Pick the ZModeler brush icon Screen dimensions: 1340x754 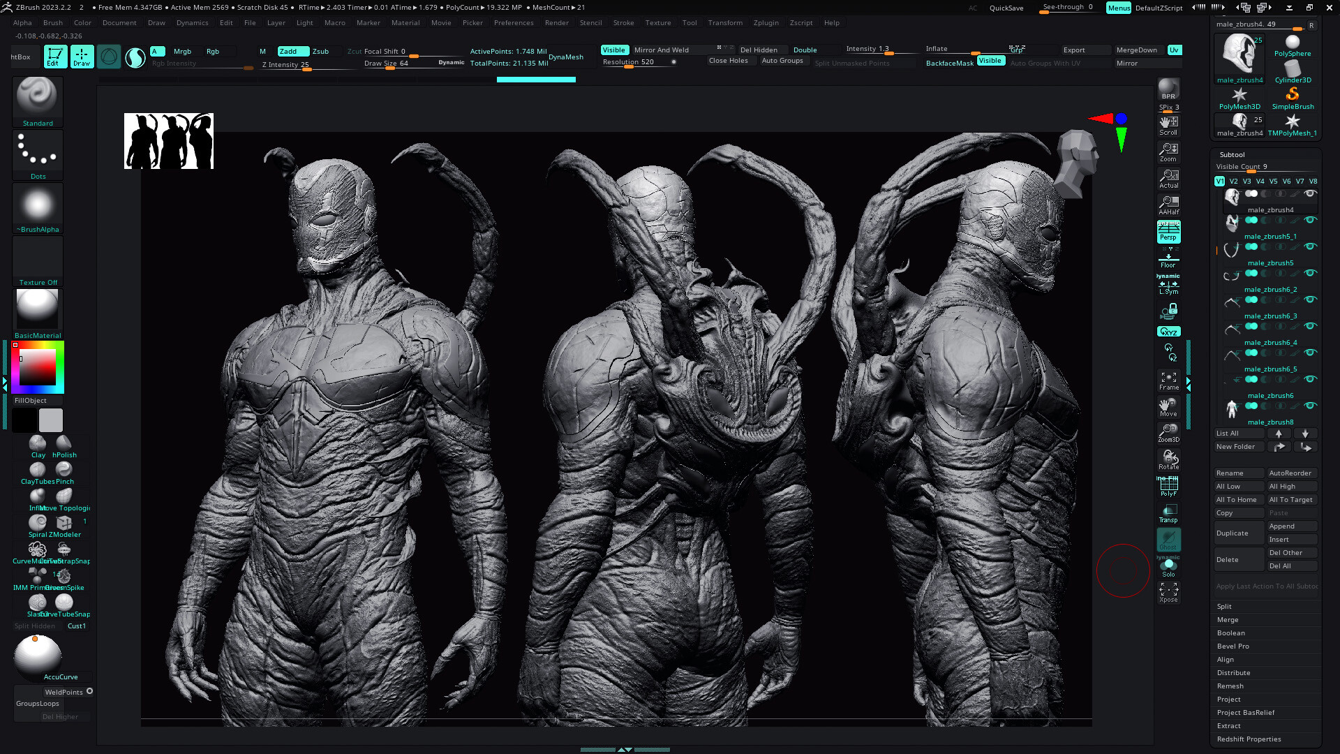point(64,523)
